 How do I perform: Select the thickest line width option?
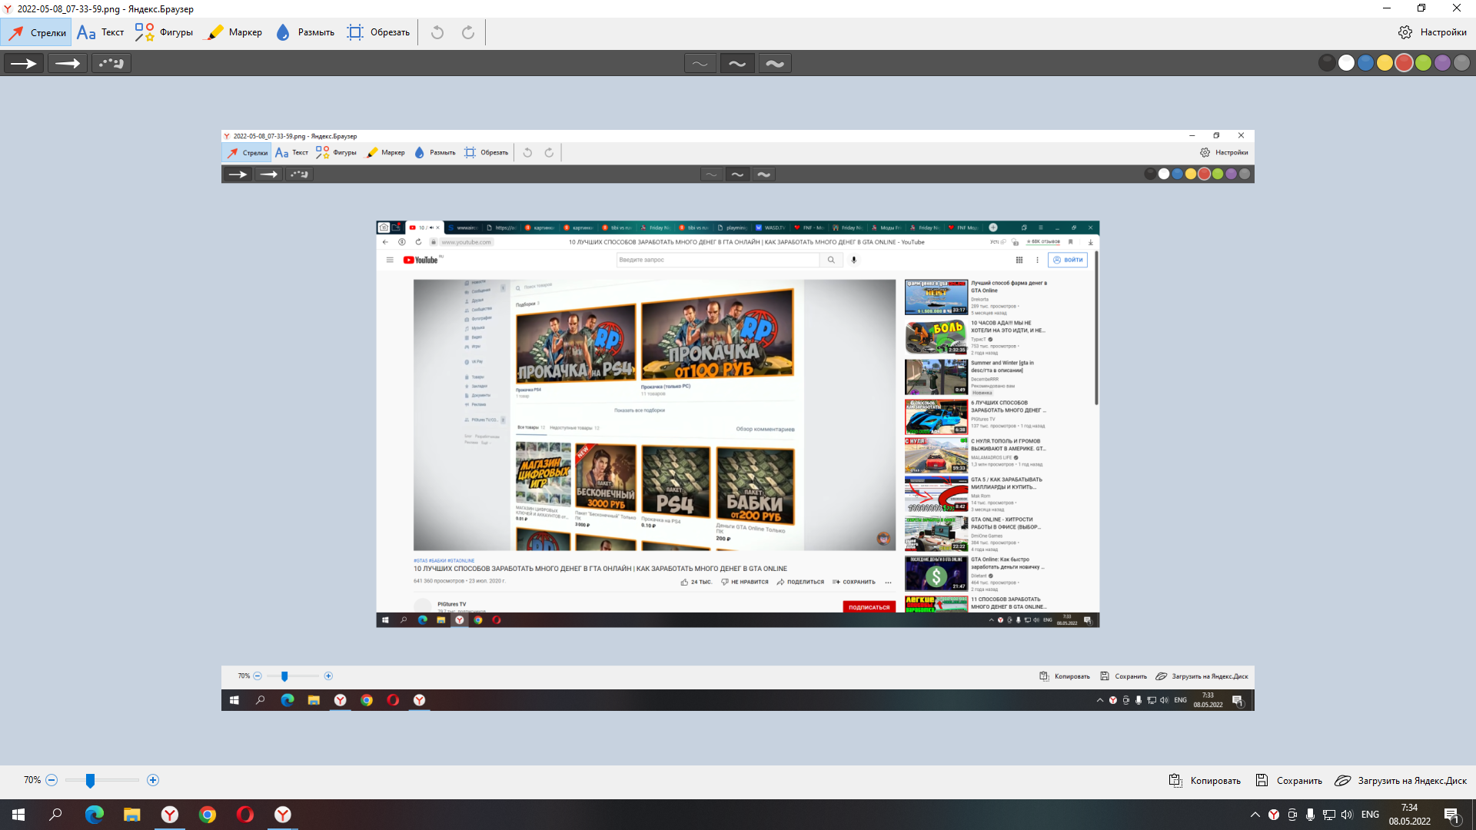click(775, 63)
